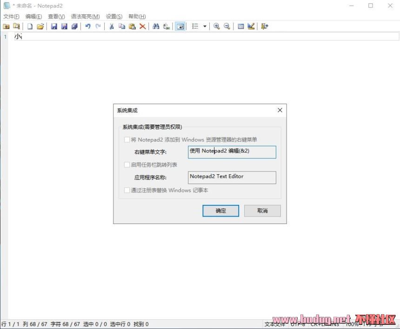
Task: Delete with the red X toolbar icon
Action: [143, 26]
